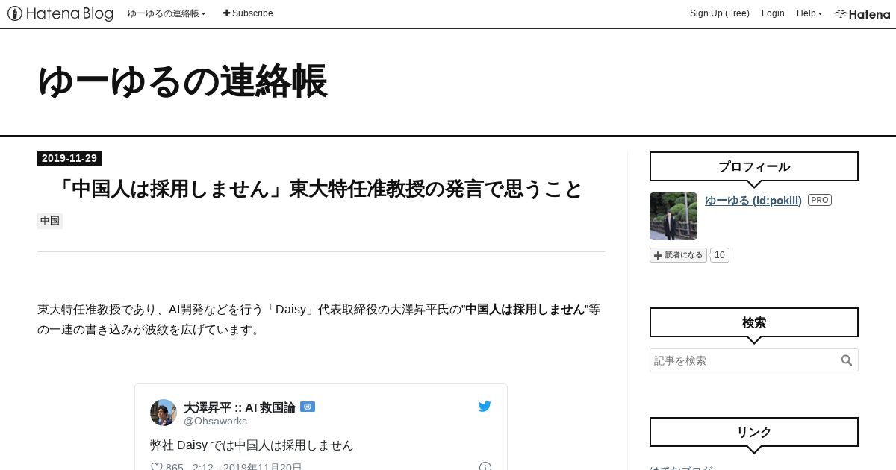Open the Login link
The height and width of the screenshot is (470, 896).
773,13
